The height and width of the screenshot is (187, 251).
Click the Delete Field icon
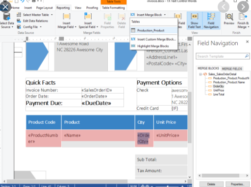tap(122, 17)
